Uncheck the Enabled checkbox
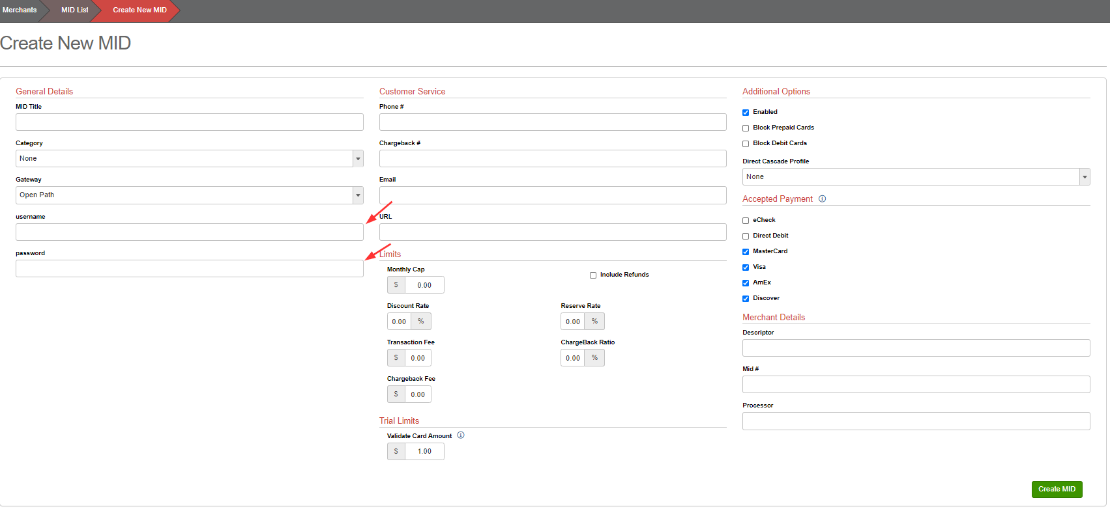Image resolution: width=1110 pixels, height=509 pixels. 746,113
